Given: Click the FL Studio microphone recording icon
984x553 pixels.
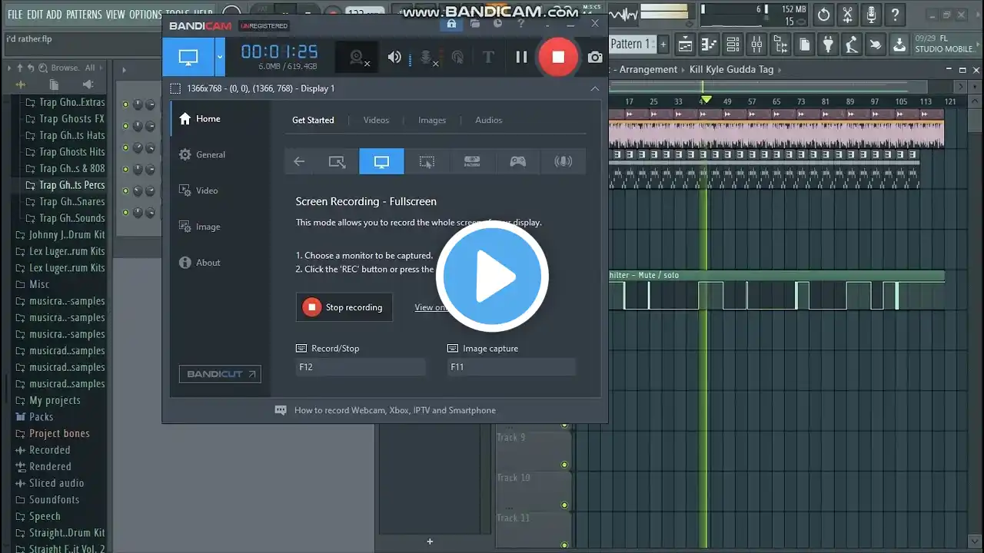Looking at the screenshot, I should [x=871, y=15].
